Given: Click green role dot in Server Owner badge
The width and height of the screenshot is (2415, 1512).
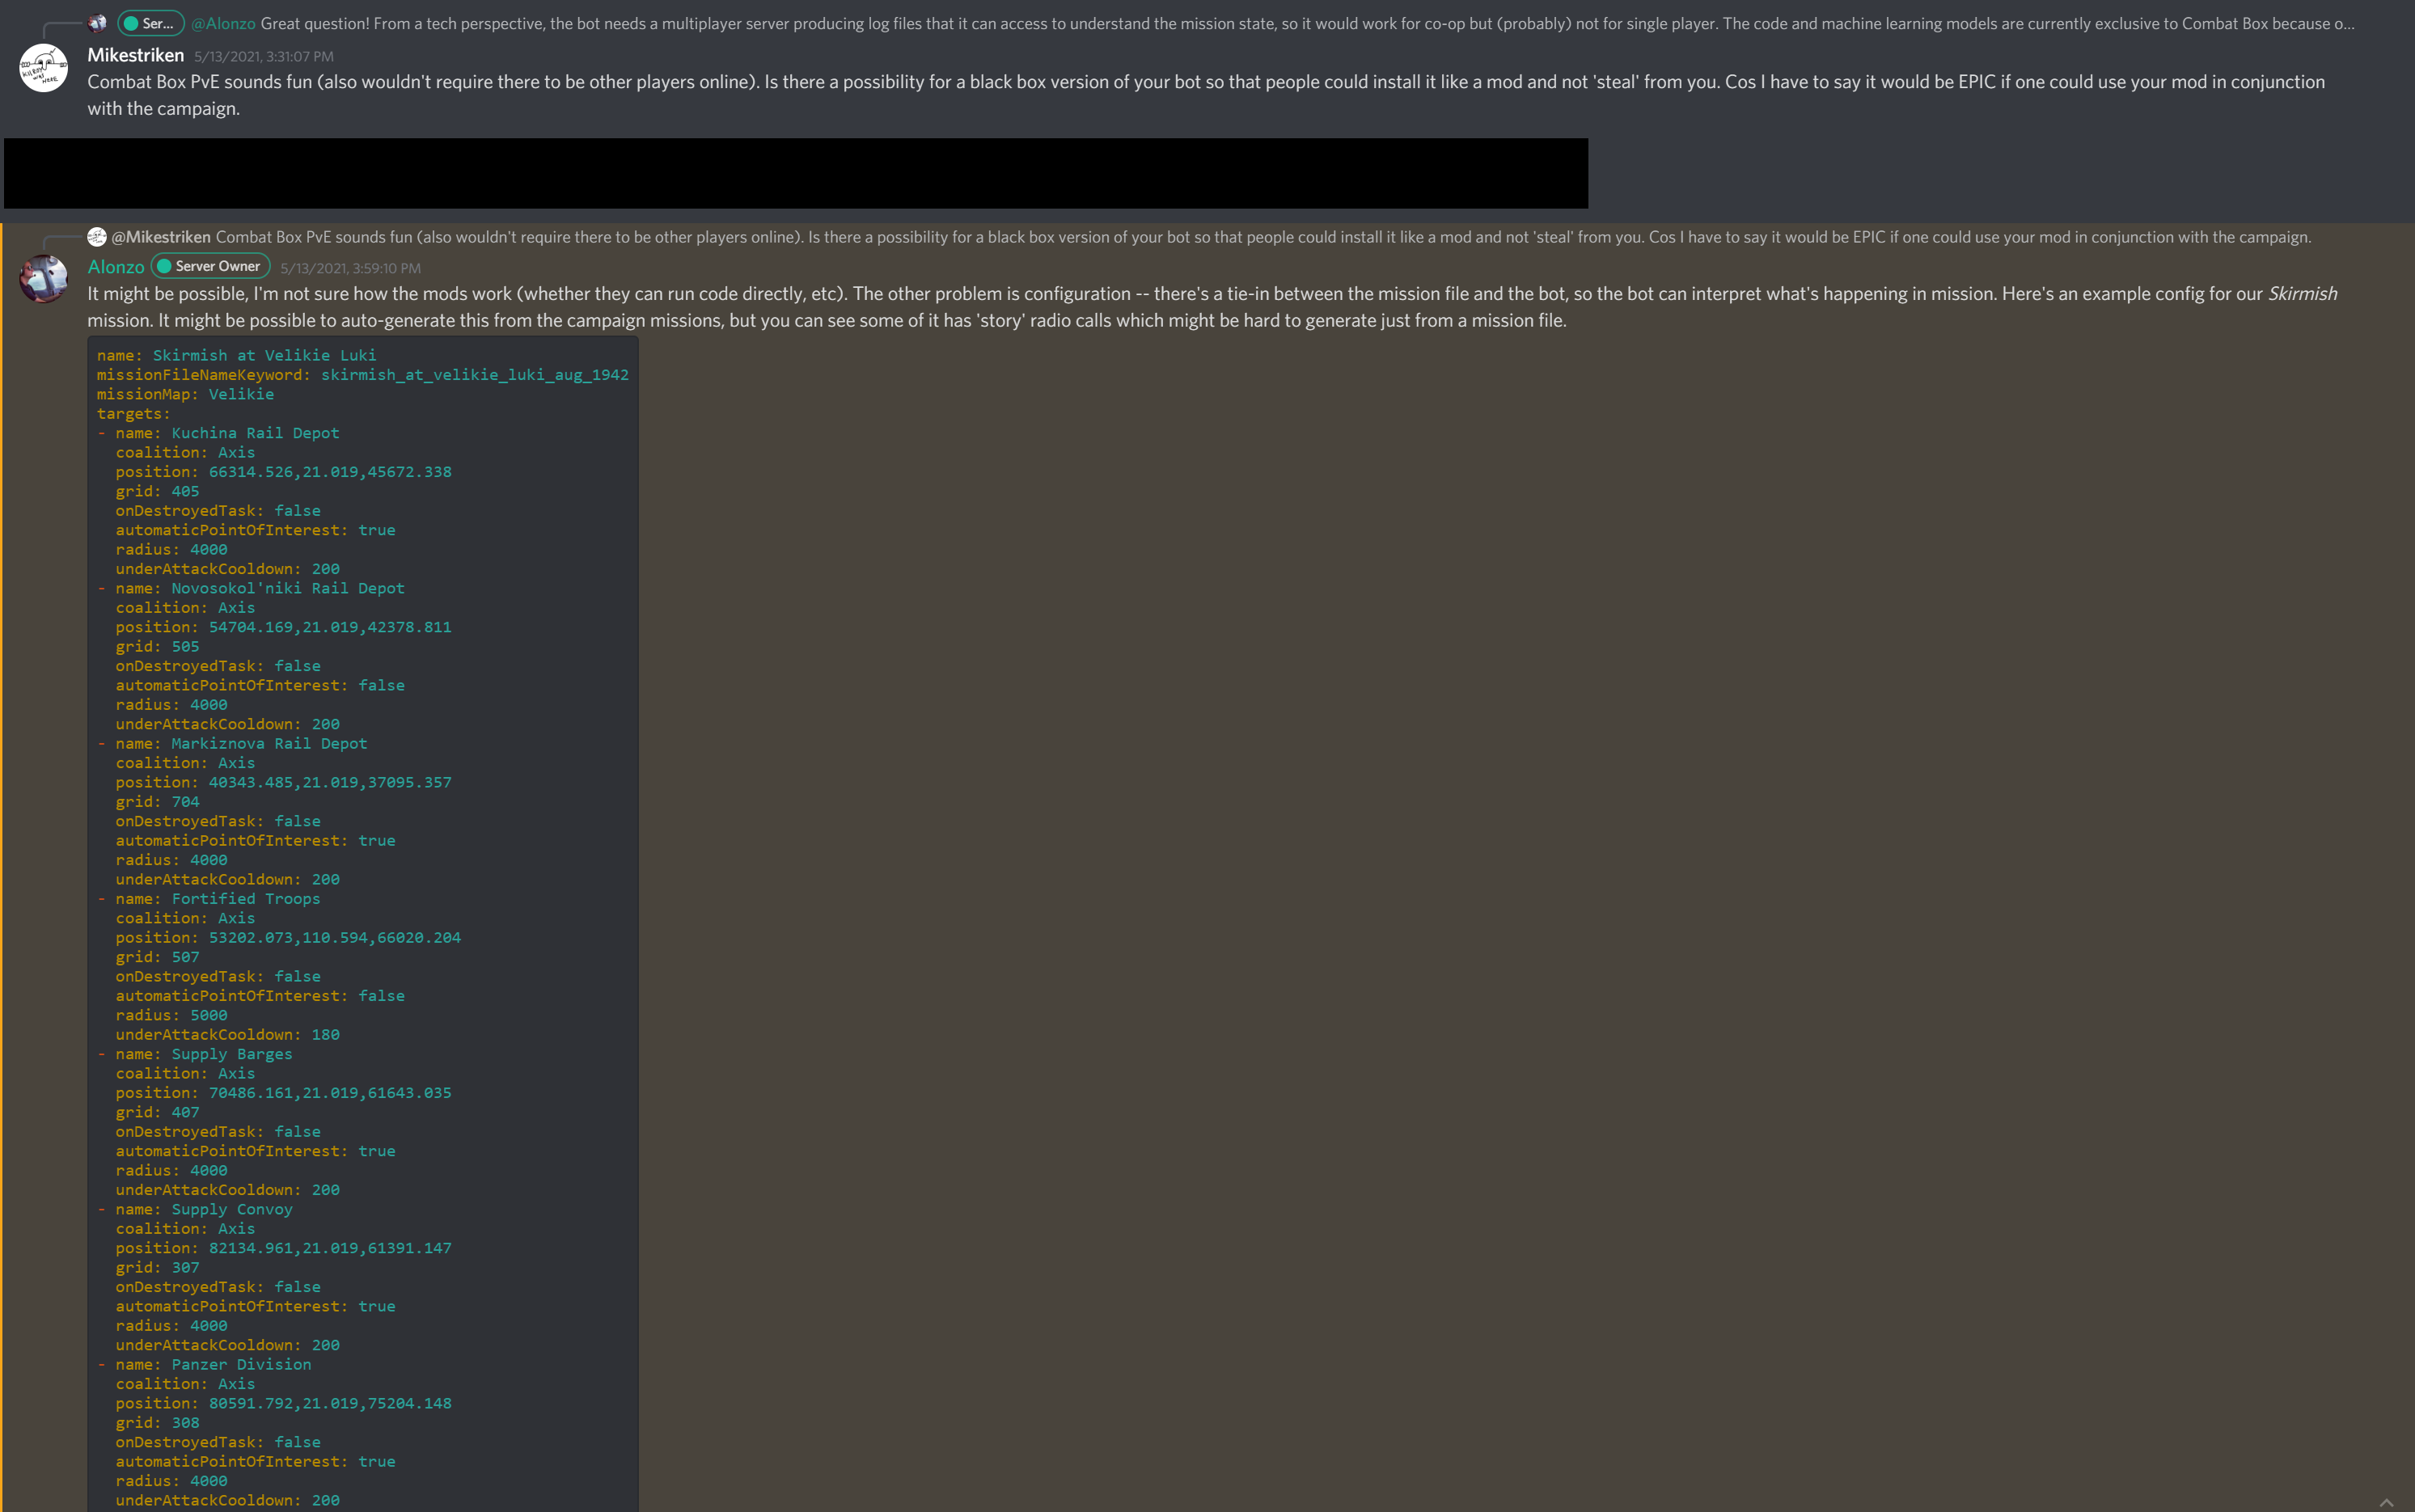Looking at the screenshot, I should tap(164, 266).
